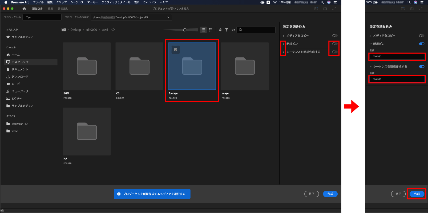
Task: Open macOS Control Center icon
Action: tap(335, 2)
